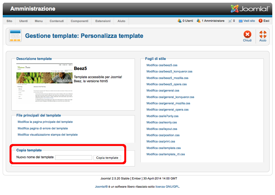Open the Menu menu item
The image size is (275, 195).
coord(39,21)
